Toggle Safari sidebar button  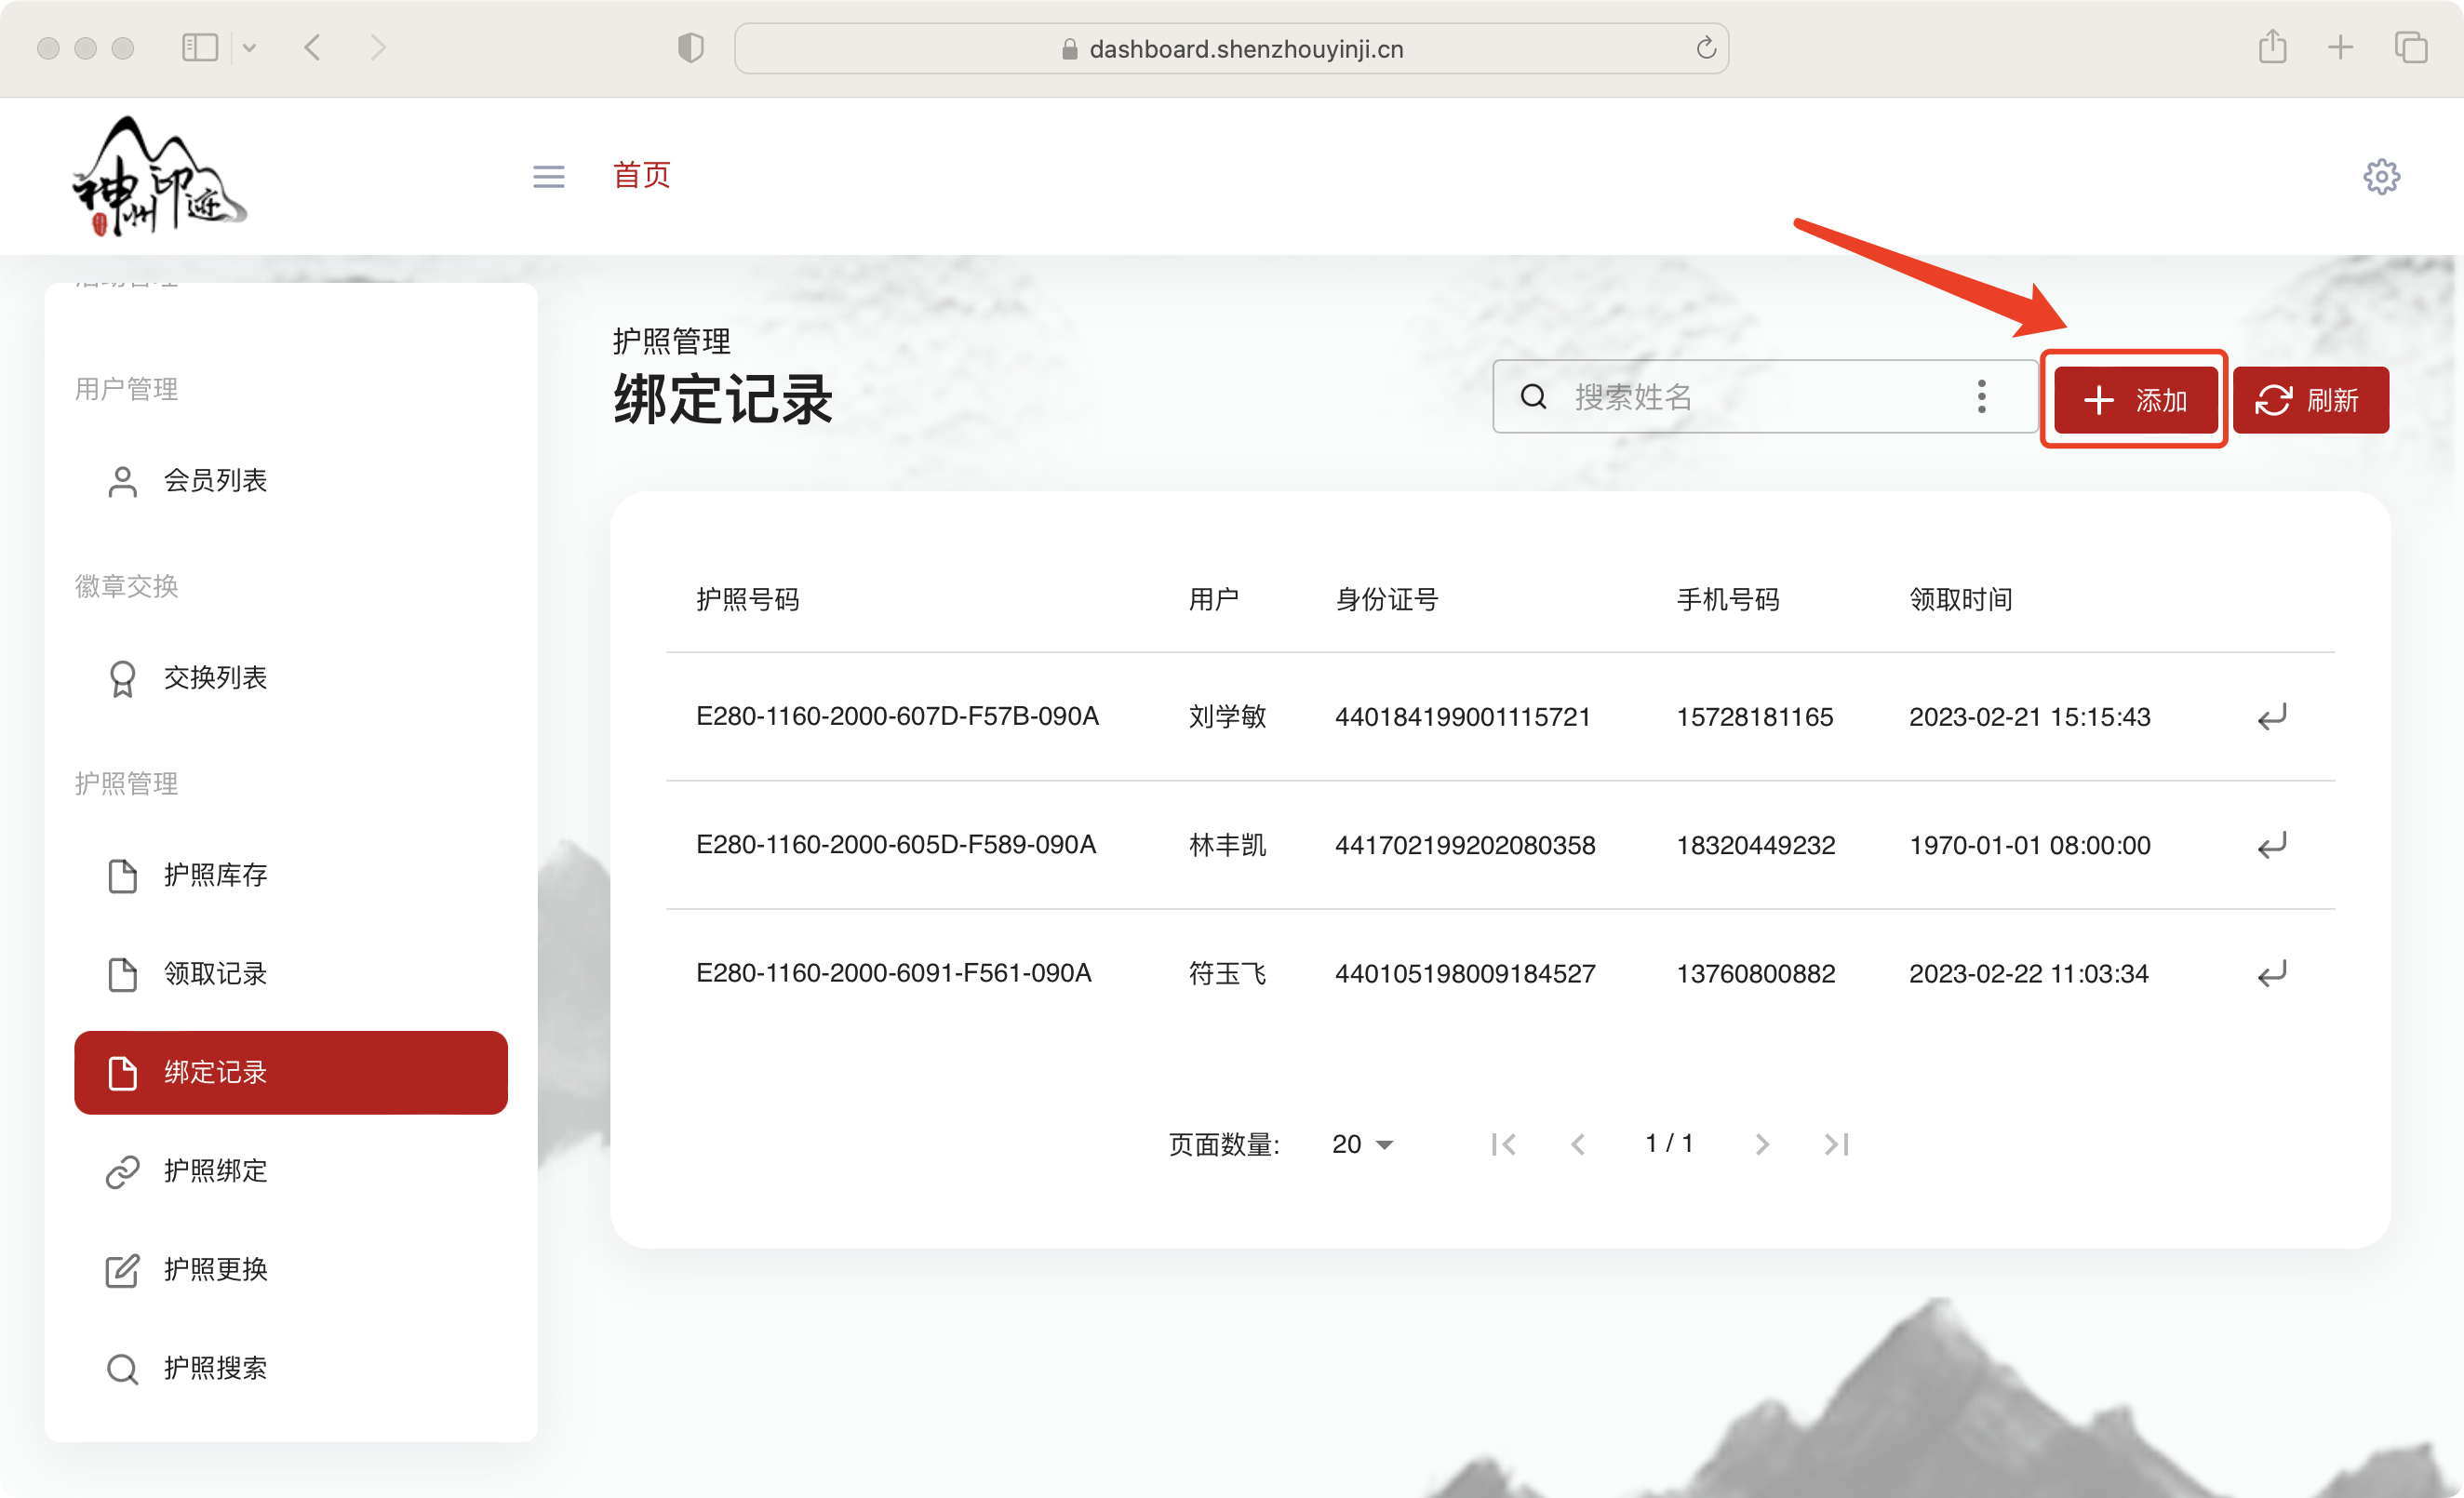tap(200, 47)
